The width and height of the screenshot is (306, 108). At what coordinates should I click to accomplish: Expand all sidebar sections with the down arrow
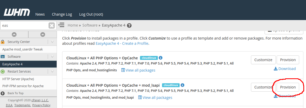pos(43,35)
